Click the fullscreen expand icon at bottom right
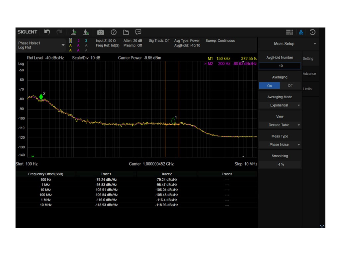Viewport: 340px width, 255px height. [322, 226]
